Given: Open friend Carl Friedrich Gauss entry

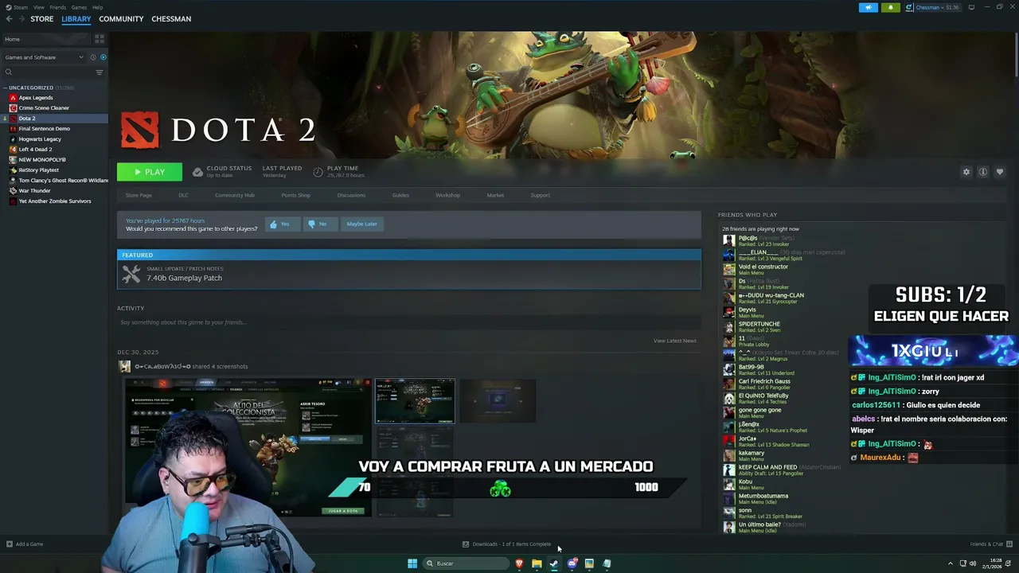Looking at the screenshot, I should point(764,384).
